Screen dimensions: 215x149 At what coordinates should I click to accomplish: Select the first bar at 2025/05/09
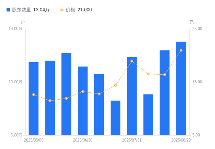(34, 99)
